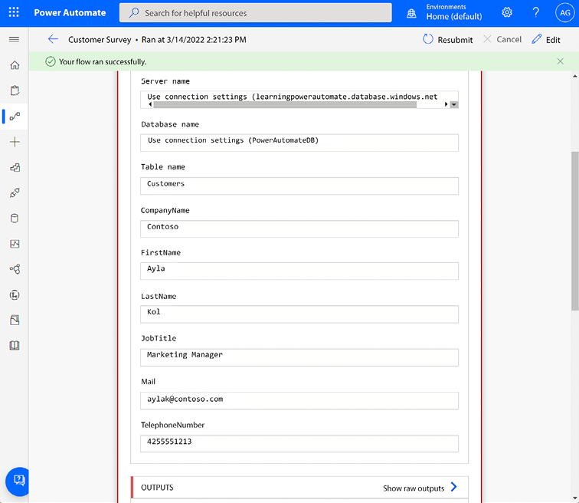Click the LastName Kol field
The image size is (579, 503).
click(299, 314)
